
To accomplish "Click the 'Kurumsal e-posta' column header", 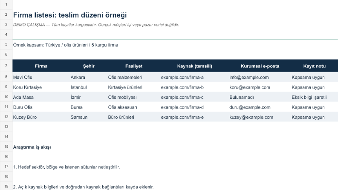I will [x=260, y=66].
